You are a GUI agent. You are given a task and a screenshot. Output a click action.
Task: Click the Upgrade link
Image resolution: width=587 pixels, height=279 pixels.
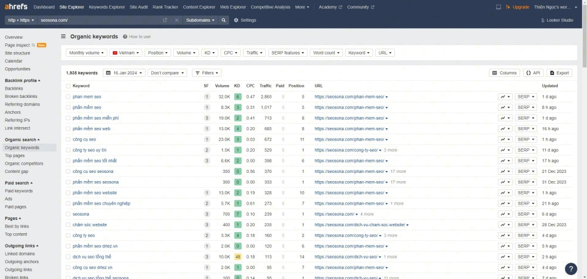(517, 7)
